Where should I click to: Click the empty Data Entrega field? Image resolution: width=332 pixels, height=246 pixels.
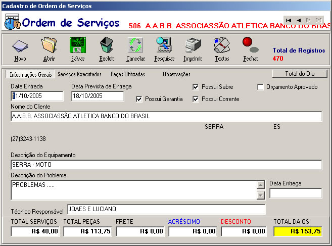(296, 193)
